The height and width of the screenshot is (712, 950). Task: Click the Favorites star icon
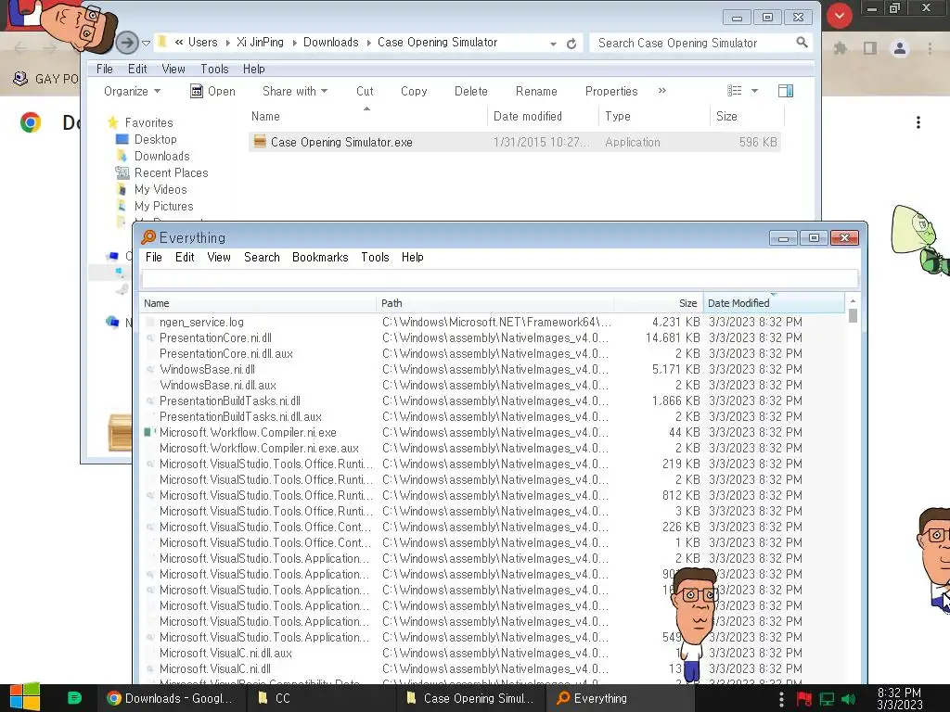click(112, 122)
